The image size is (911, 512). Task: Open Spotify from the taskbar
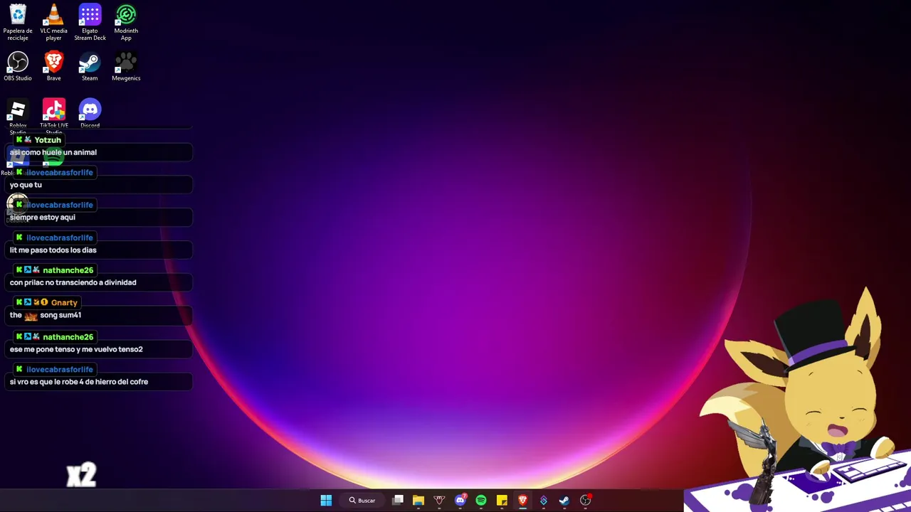481,501
